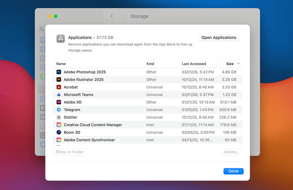Viewport: 293px width, 190px height.
Task: Click the Adobe Content Synchronizer icon
Action: point(59,140)
